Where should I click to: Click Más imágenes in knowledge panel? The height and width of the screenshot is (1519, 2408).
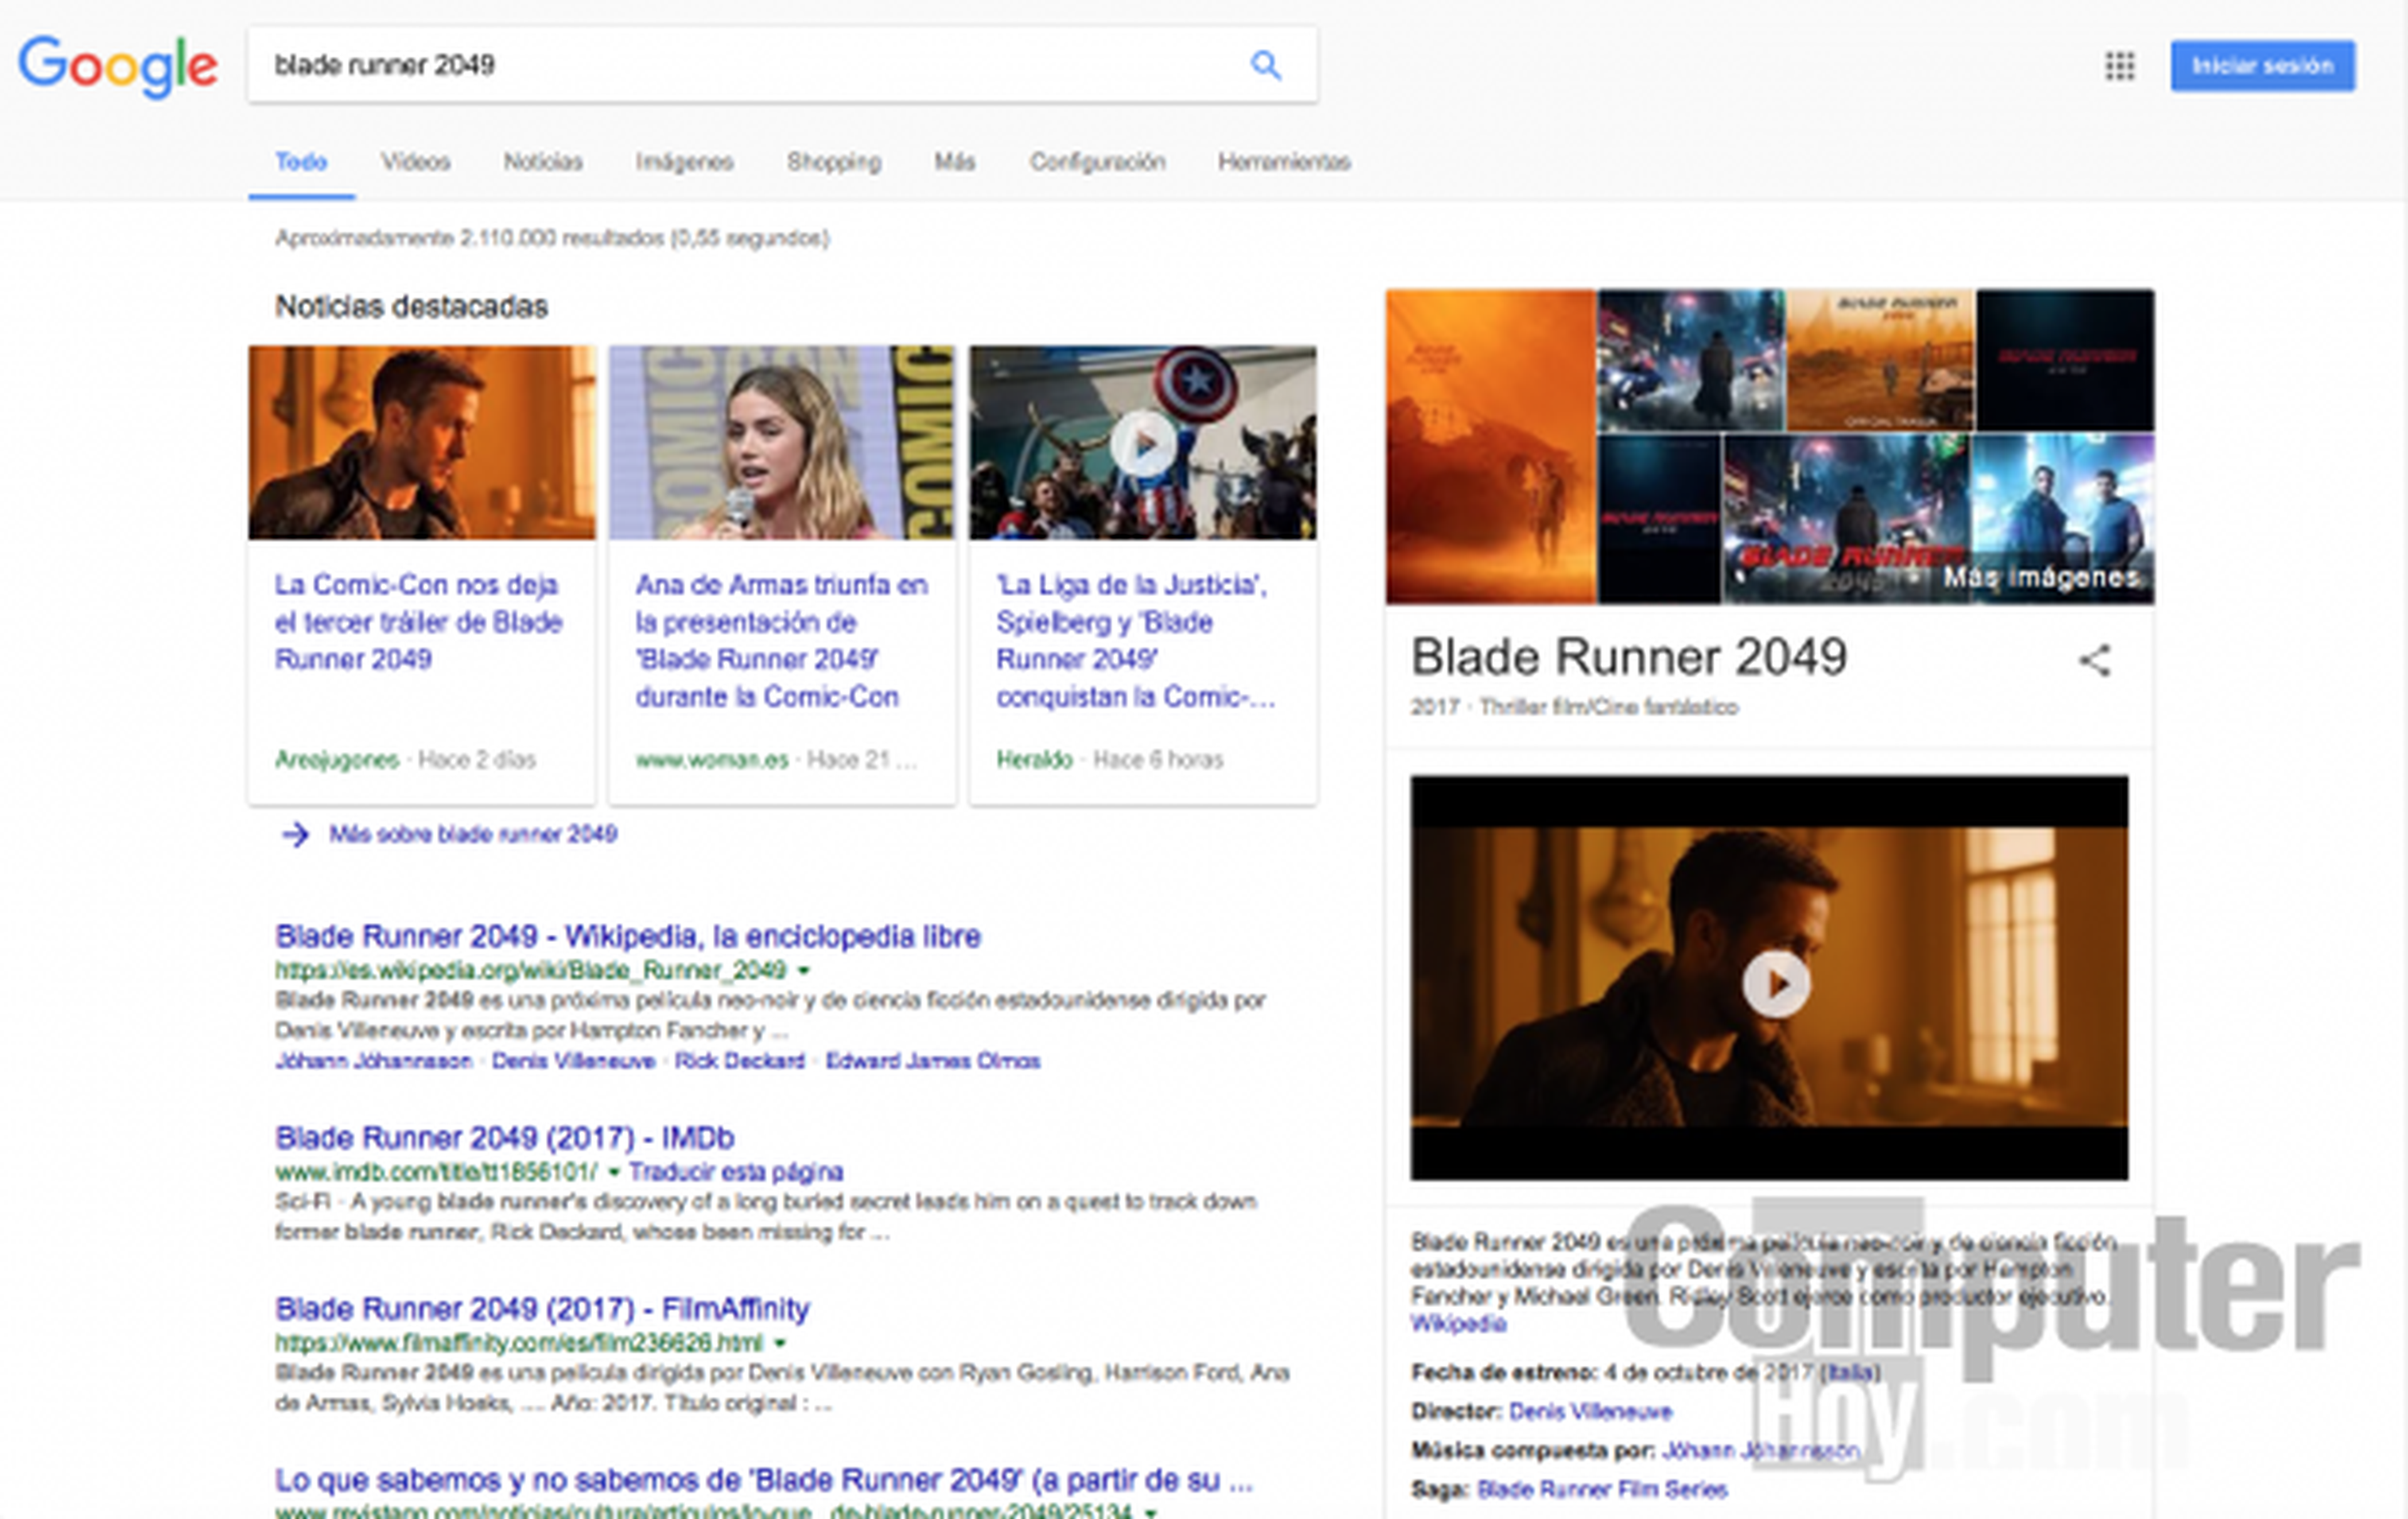click(2041, 577)
